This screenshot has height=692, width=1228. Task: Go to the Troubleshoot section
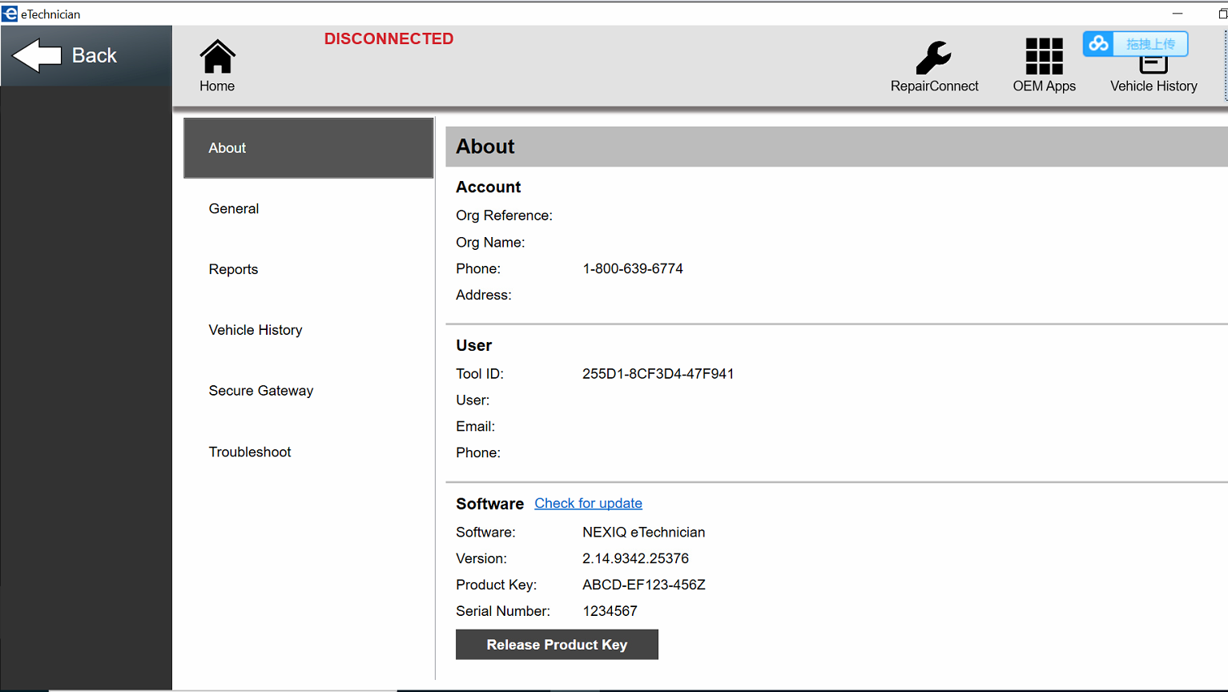[250, 453]
